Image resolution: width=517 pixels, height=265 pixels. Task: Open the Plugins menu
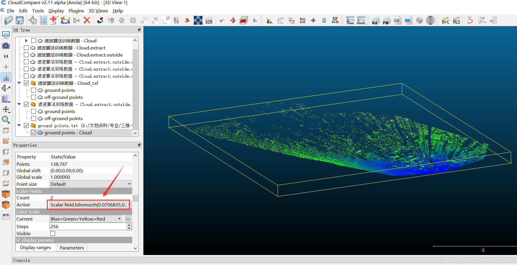(x=76, y=11)
